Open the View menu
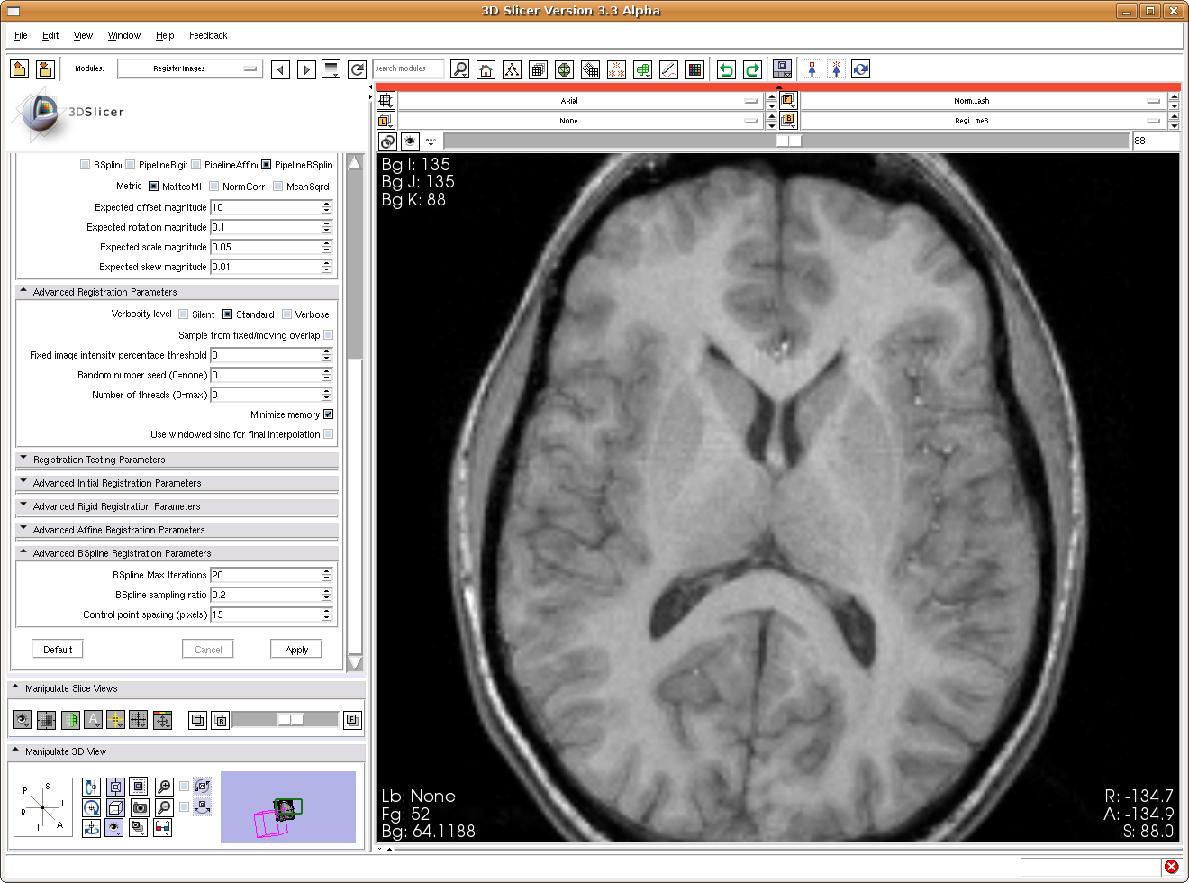 pyautogui.click(x=83, y=35)
